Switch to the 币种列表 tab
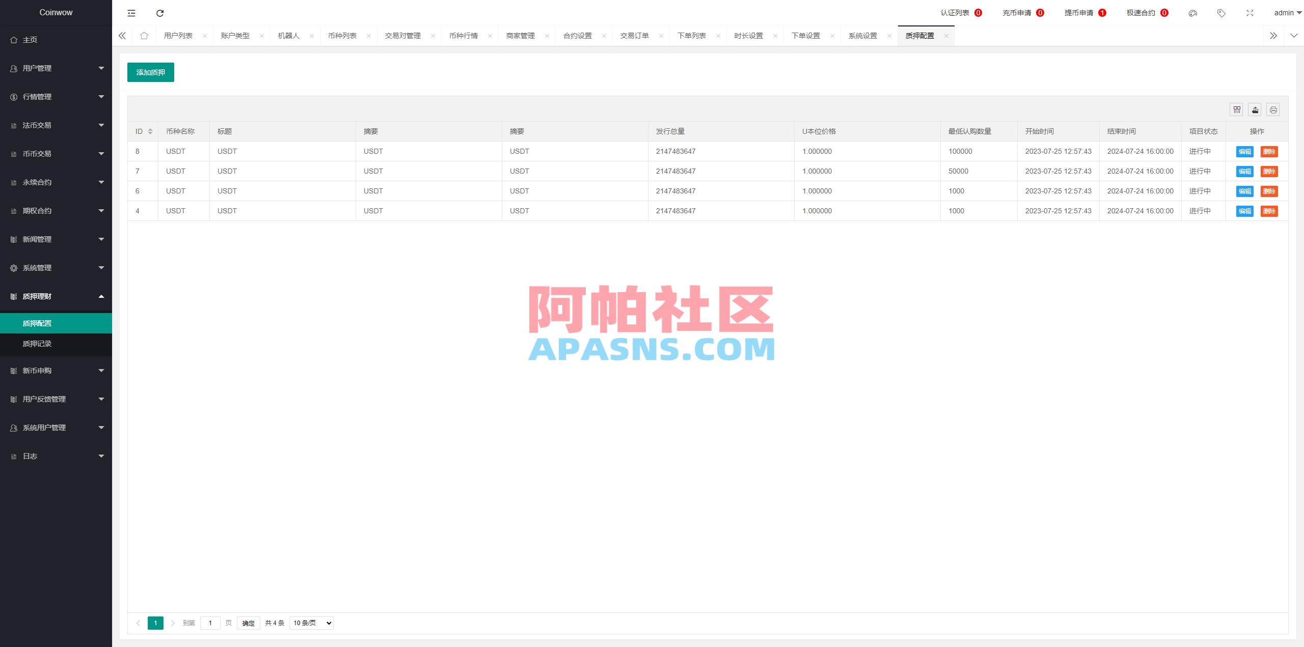This screenshot has width=1304, height=647. [x=342, y=36]
